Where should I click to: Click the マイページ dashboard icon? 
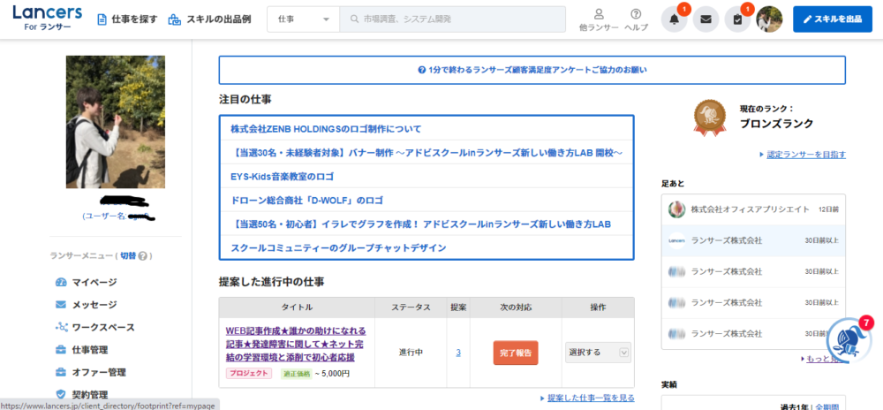[x=61, y=282]
